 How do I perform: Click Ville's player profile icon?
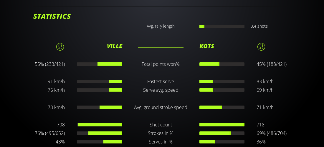(x=60, y=46)
